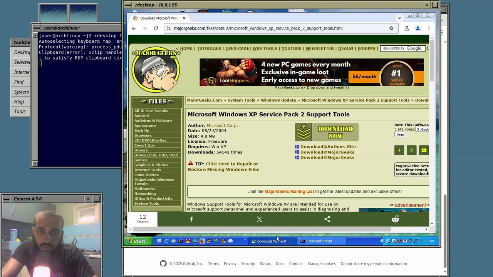
Task: Click GitHub Privacy footer link
Action: (x=230, y=264)
